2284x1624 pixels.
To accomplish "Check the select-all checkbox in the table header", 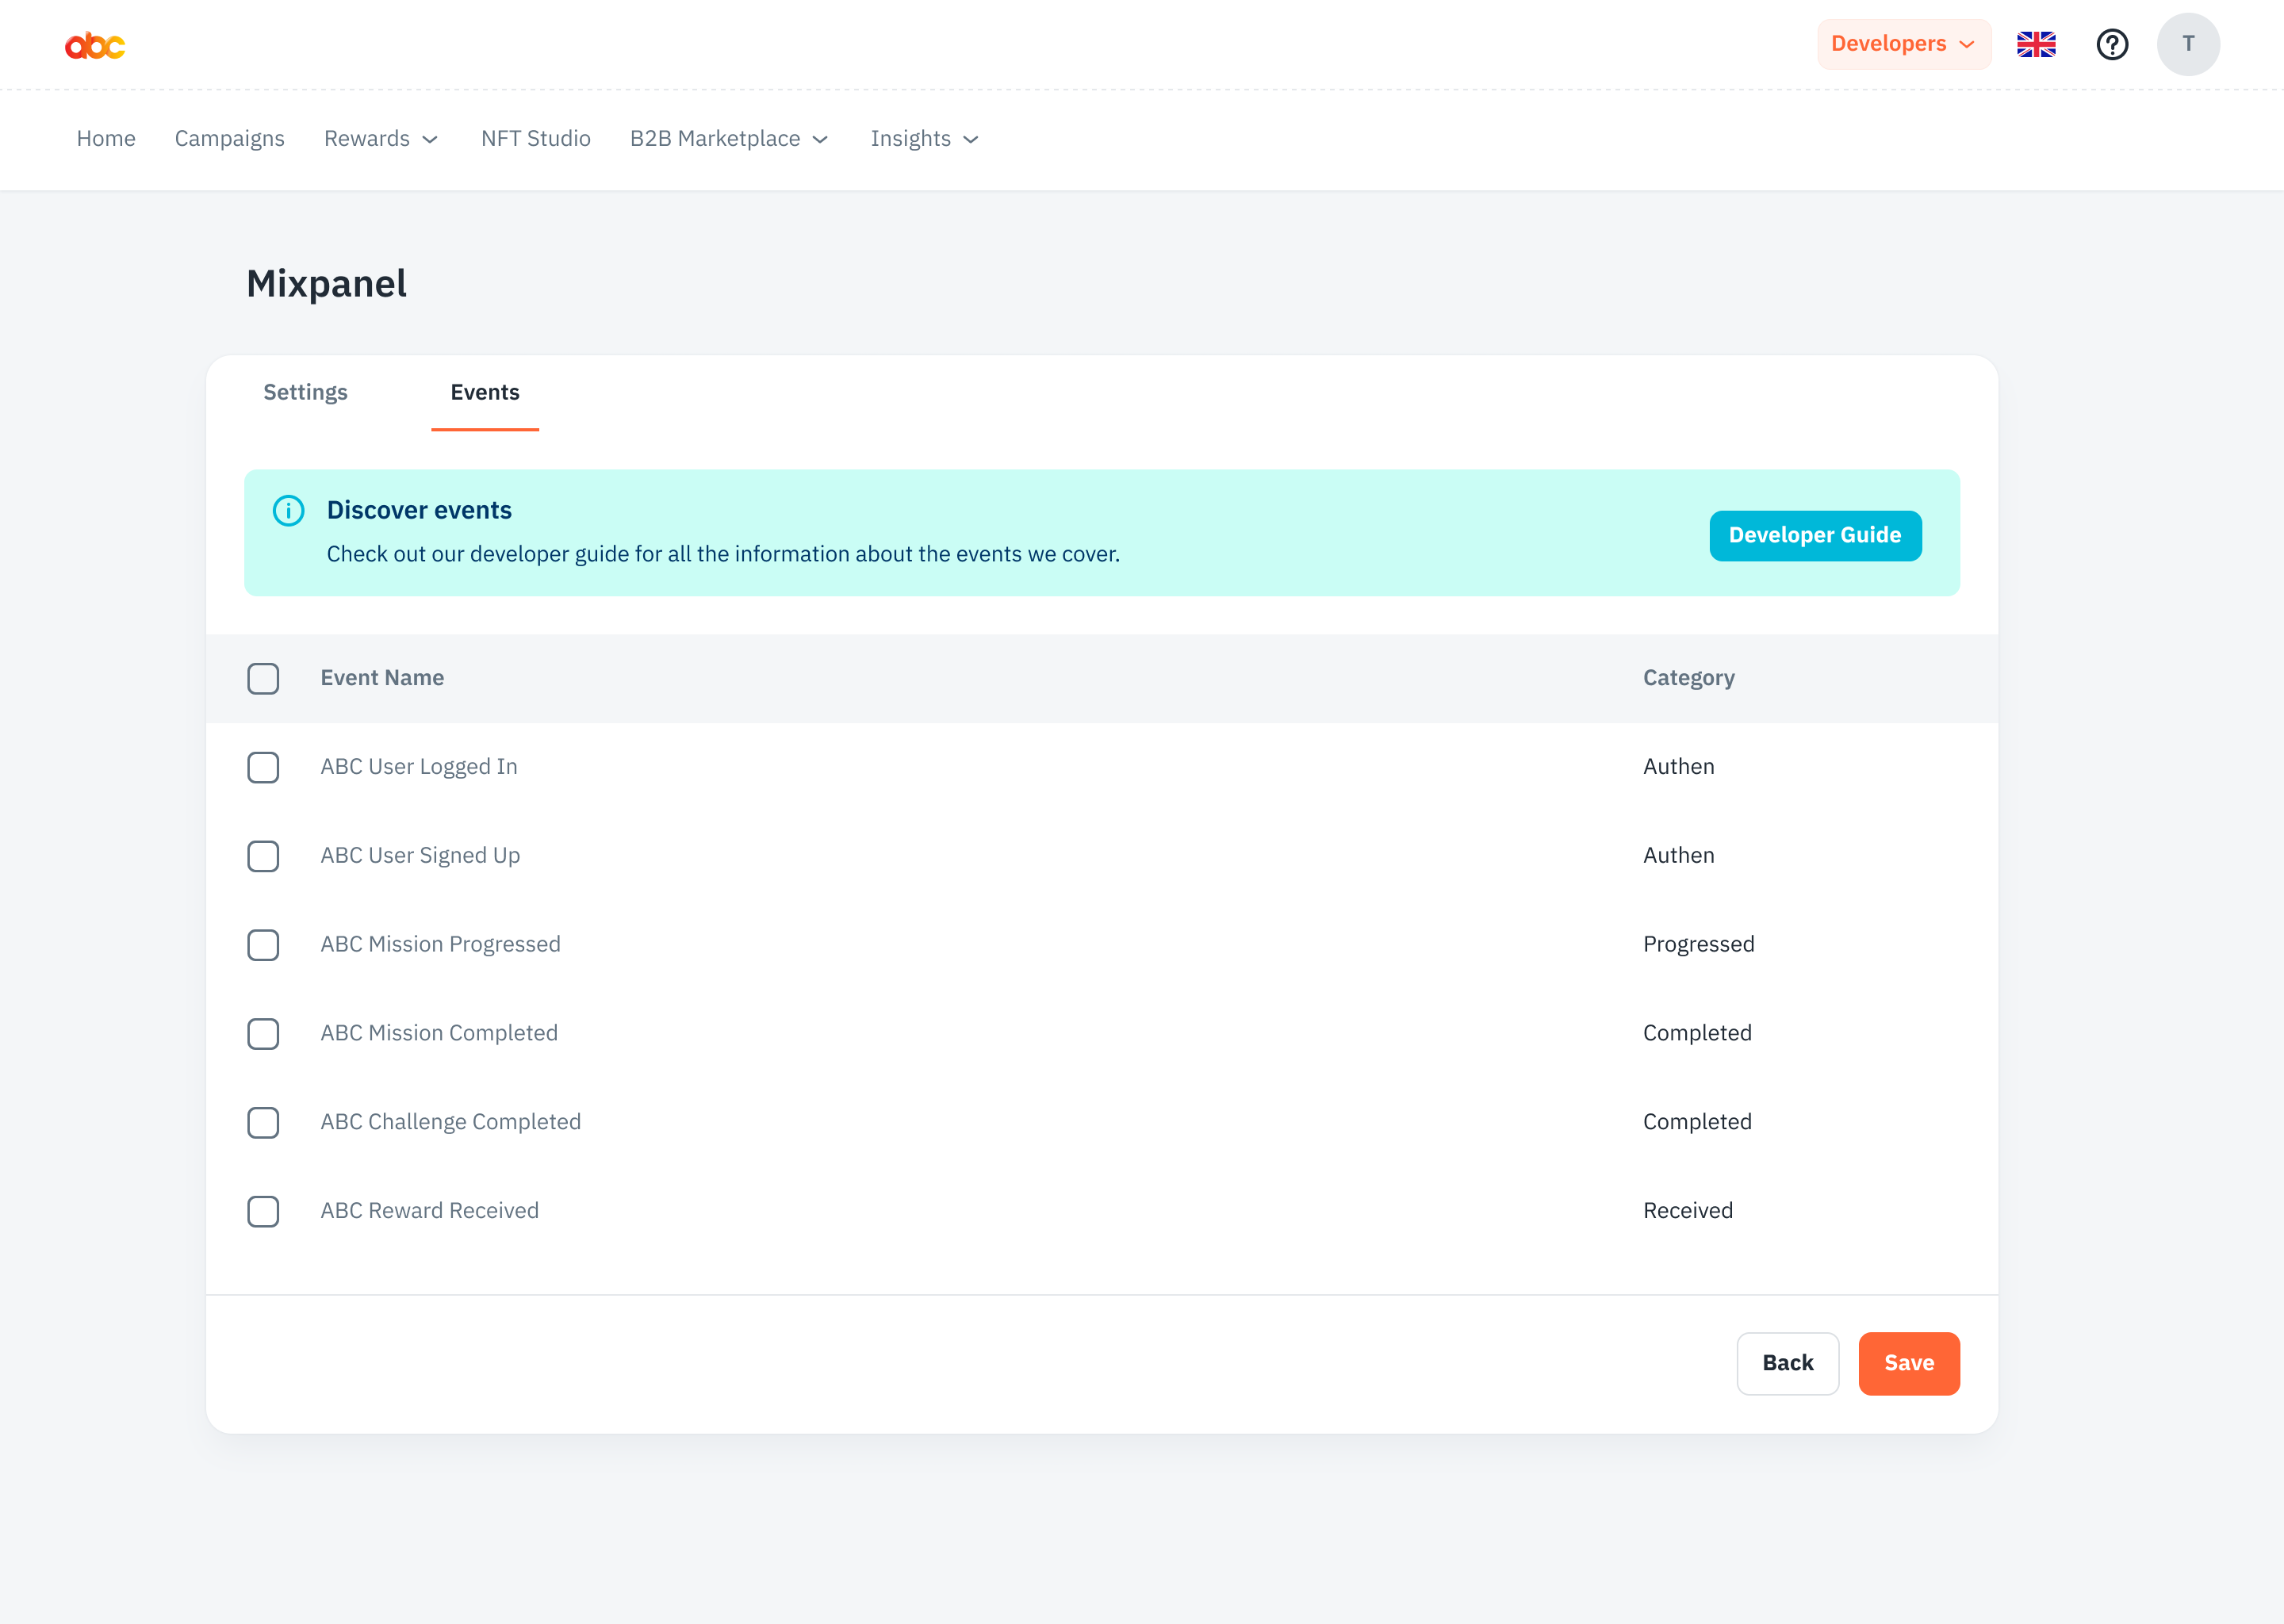I will click(263, 678).
